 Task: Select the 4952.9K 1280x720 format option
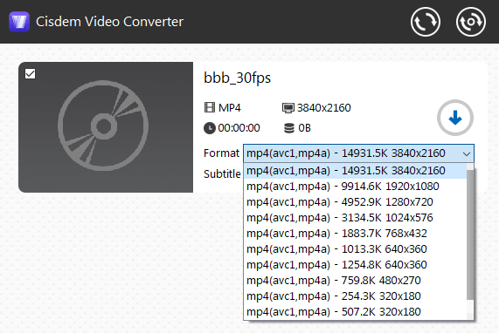click(x=355, y=202)
